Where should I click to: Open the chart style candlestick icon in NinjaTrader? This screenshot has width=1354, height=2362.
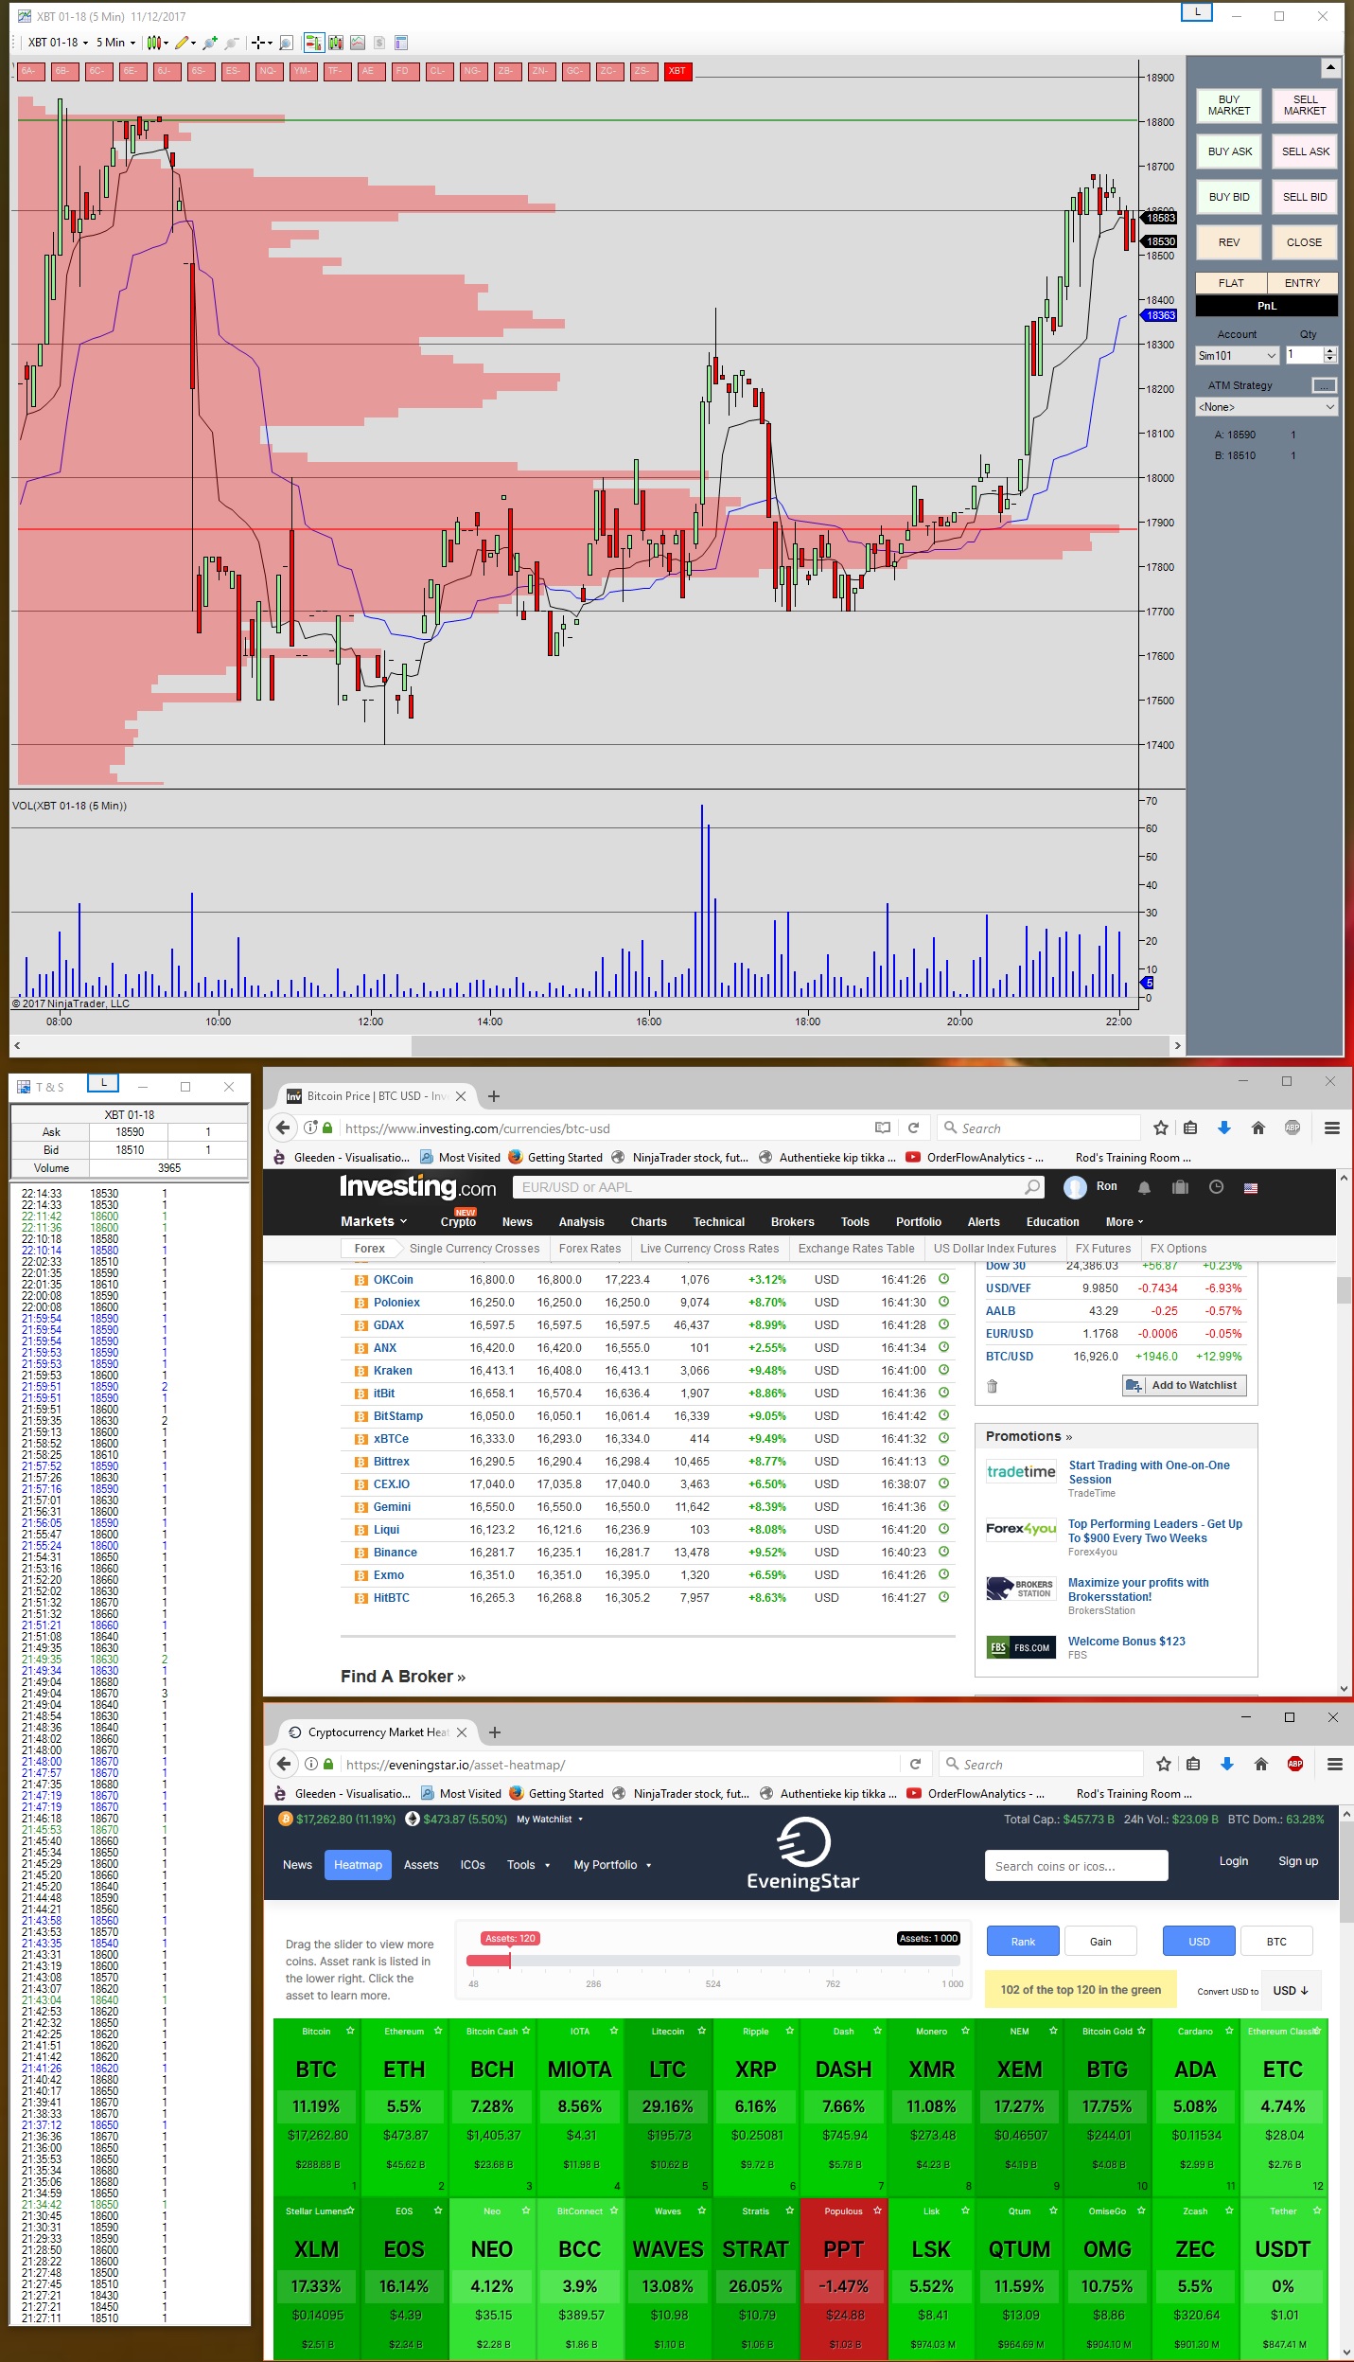[154, 43]
